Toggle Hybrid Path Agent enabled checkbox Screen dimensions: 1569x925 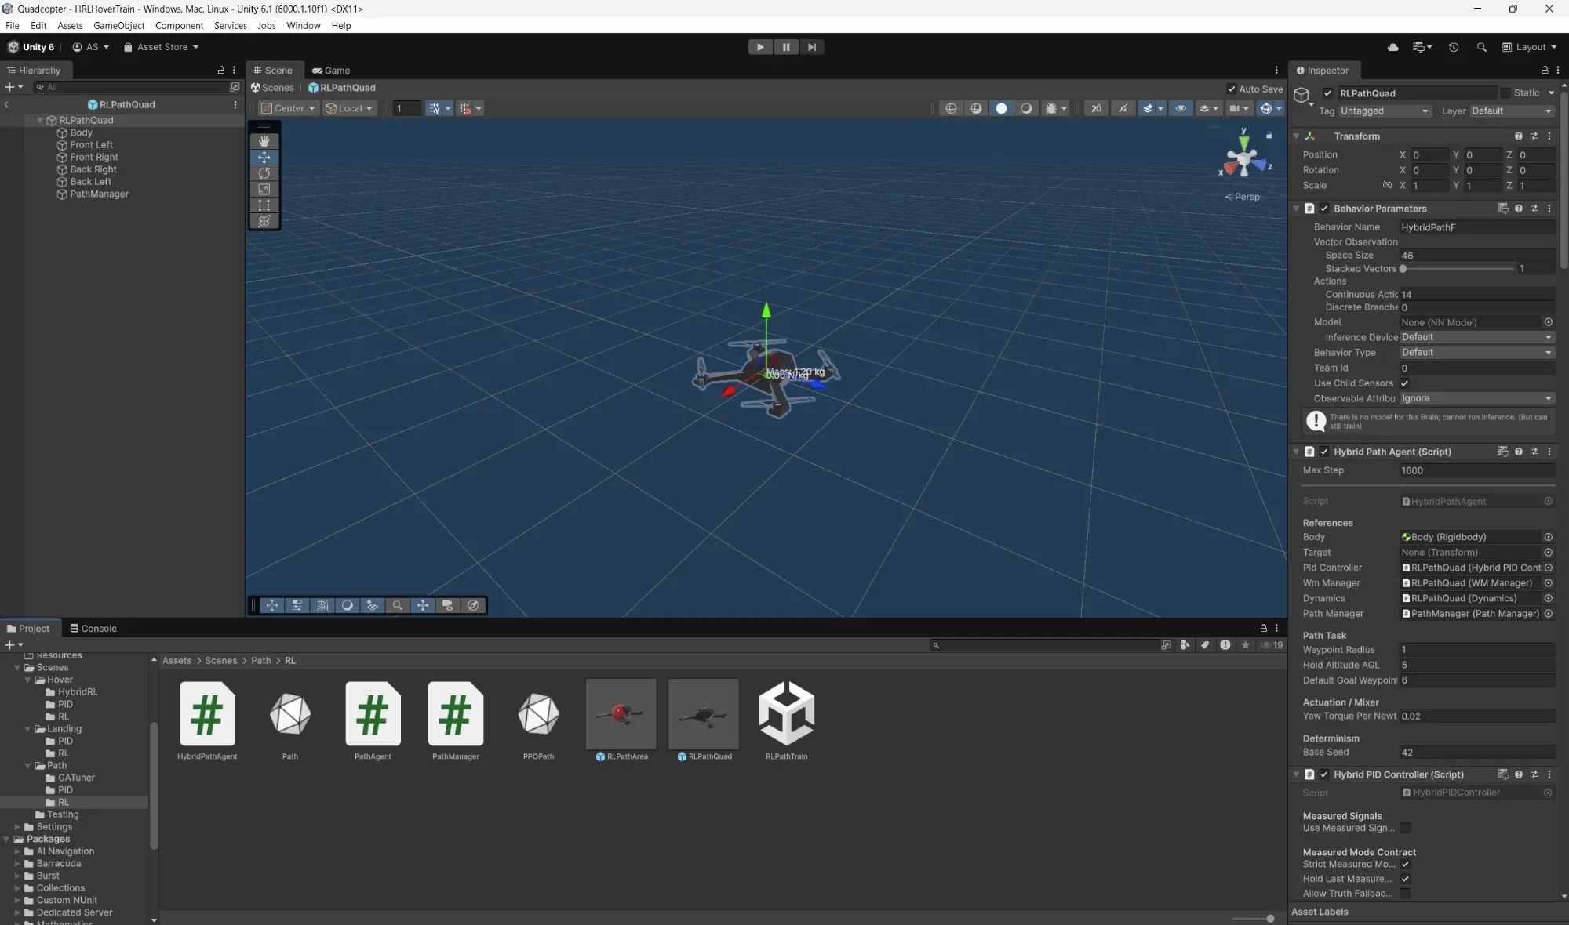1324,452
